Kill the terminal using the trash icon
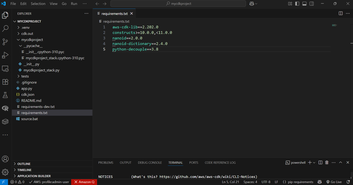This screenshot has width=353, height=185. [327, 163]
